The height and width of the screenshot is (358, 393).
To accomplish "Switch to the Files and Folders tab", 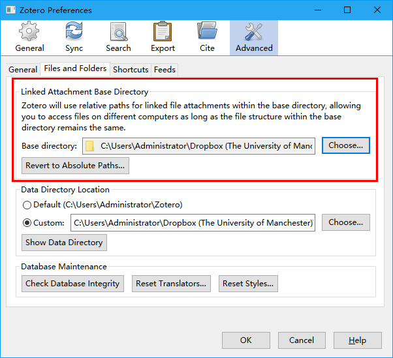I will pyautogui.click(x=75, y=68).
